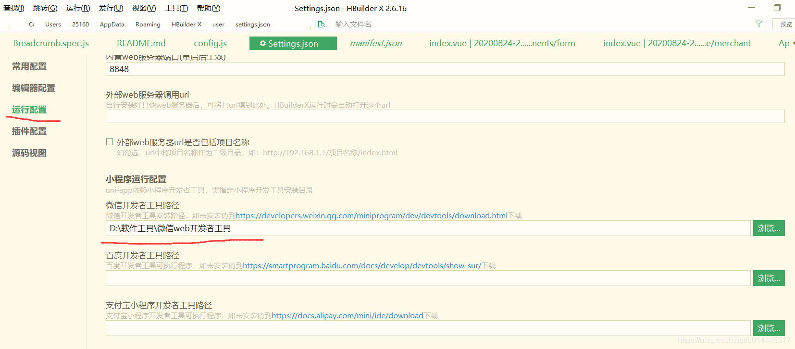This screenshot has height=349, width=795.
Task: Click the 微信开发者工具路径 input field
Action: 428,228
